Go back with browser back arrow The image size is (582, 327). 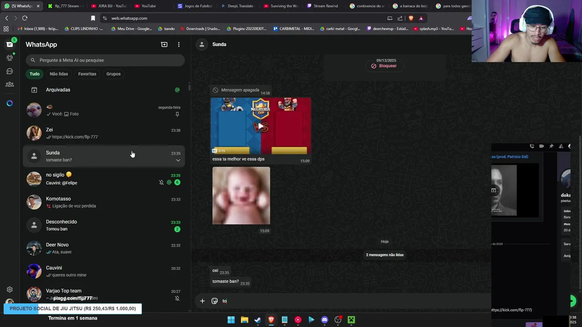6,18
